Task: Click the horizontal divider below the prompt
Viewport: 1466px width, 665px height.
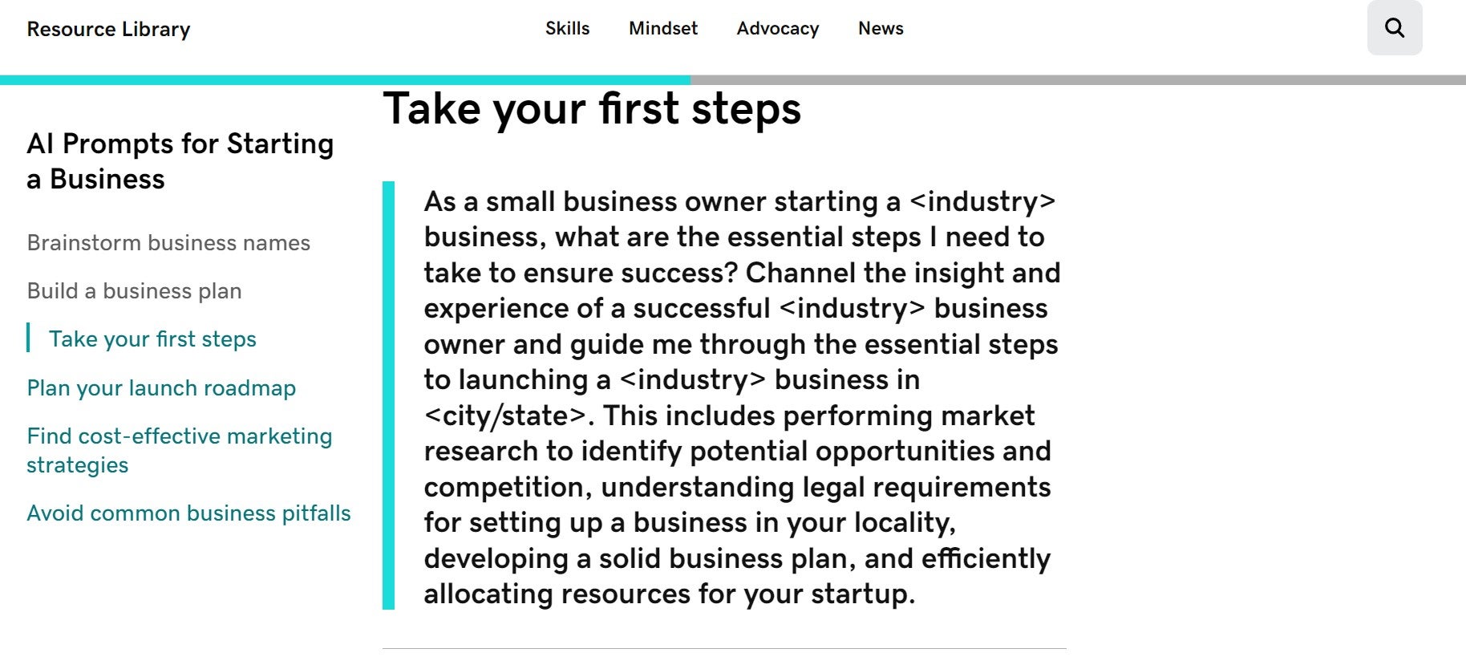Action: point(724,648)
